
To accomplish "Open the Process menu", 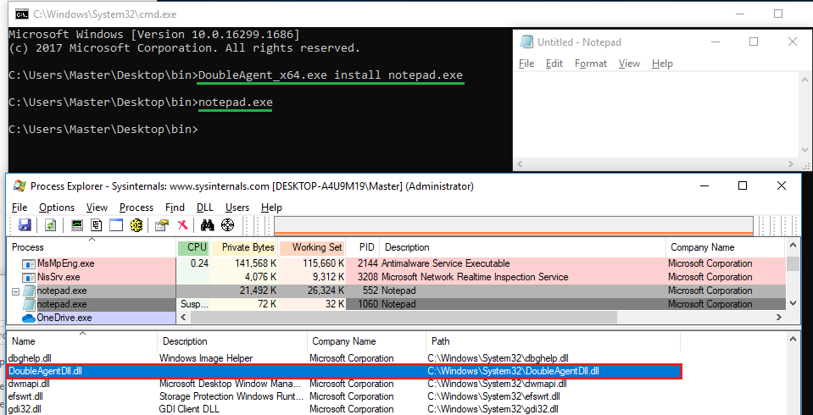I will (136, 207).
